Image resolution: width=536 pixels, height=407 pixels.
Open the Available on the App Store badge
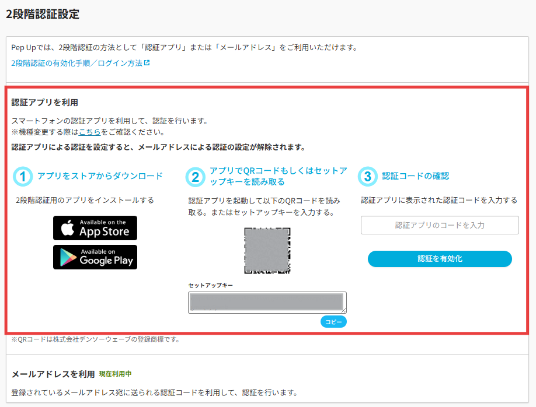95,228
